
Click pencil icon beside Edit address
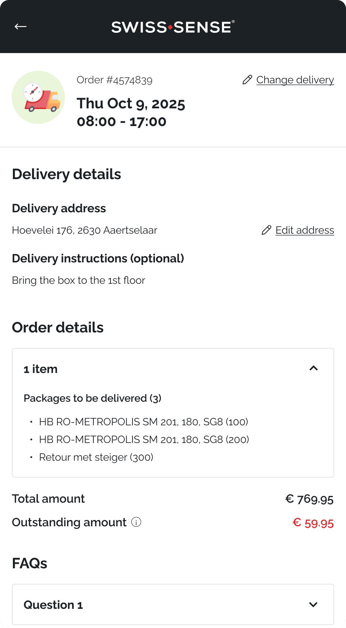point(266,230)
